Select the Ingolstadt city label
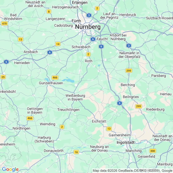 point(126,143)
